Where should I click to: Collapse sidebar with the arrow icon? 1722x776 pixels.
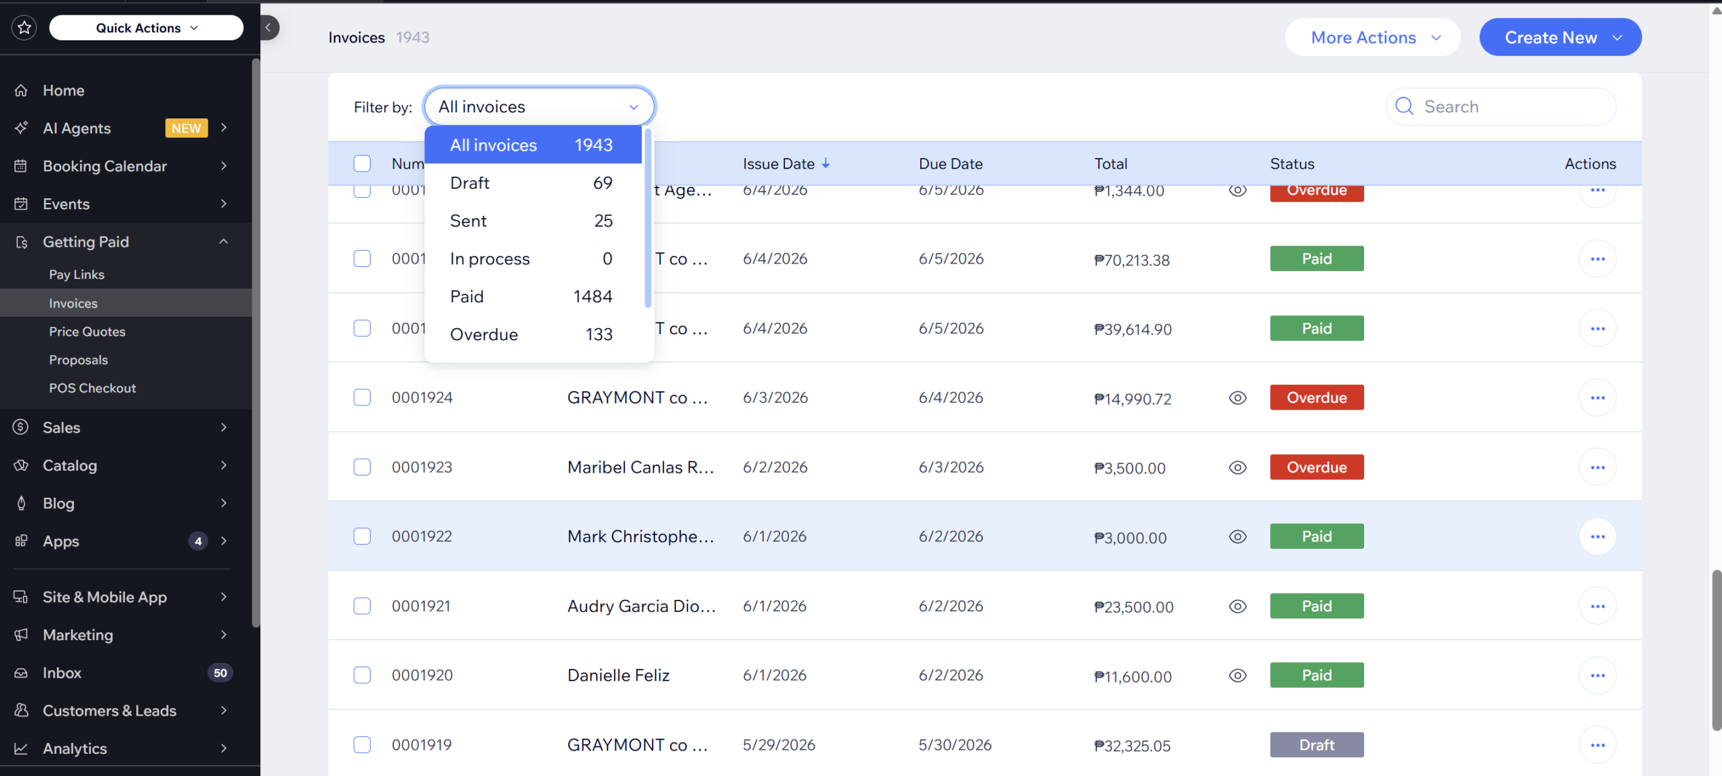pyautogui.click(x=268, y=28)
